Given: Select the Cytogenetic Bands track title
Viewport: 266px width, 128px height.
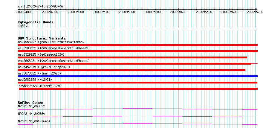Looking at the screenshot, I should click(36, 22).
